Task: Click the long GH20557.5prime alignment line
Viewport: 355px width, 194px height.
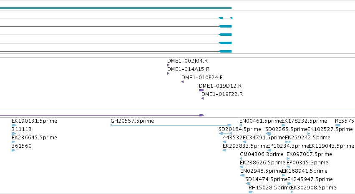Action: 171,125
